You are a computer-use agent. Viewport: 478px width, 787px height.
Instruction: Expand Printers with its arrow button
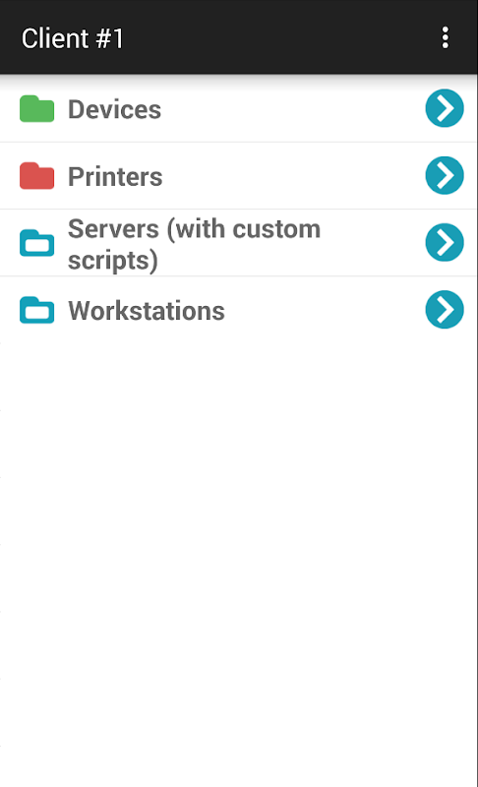pos(445,176)
